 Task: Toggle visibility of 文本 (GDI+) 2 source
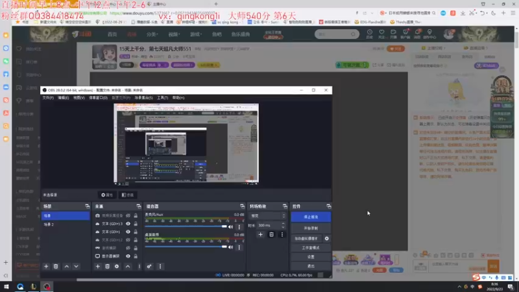coord(128,239)
